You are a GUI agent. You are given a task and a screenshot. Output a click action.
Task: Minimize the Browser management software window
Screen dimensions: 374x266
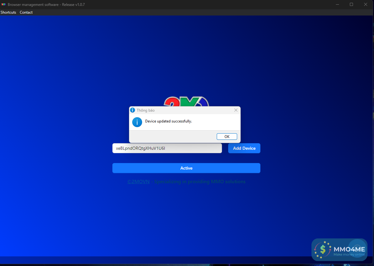337,4
